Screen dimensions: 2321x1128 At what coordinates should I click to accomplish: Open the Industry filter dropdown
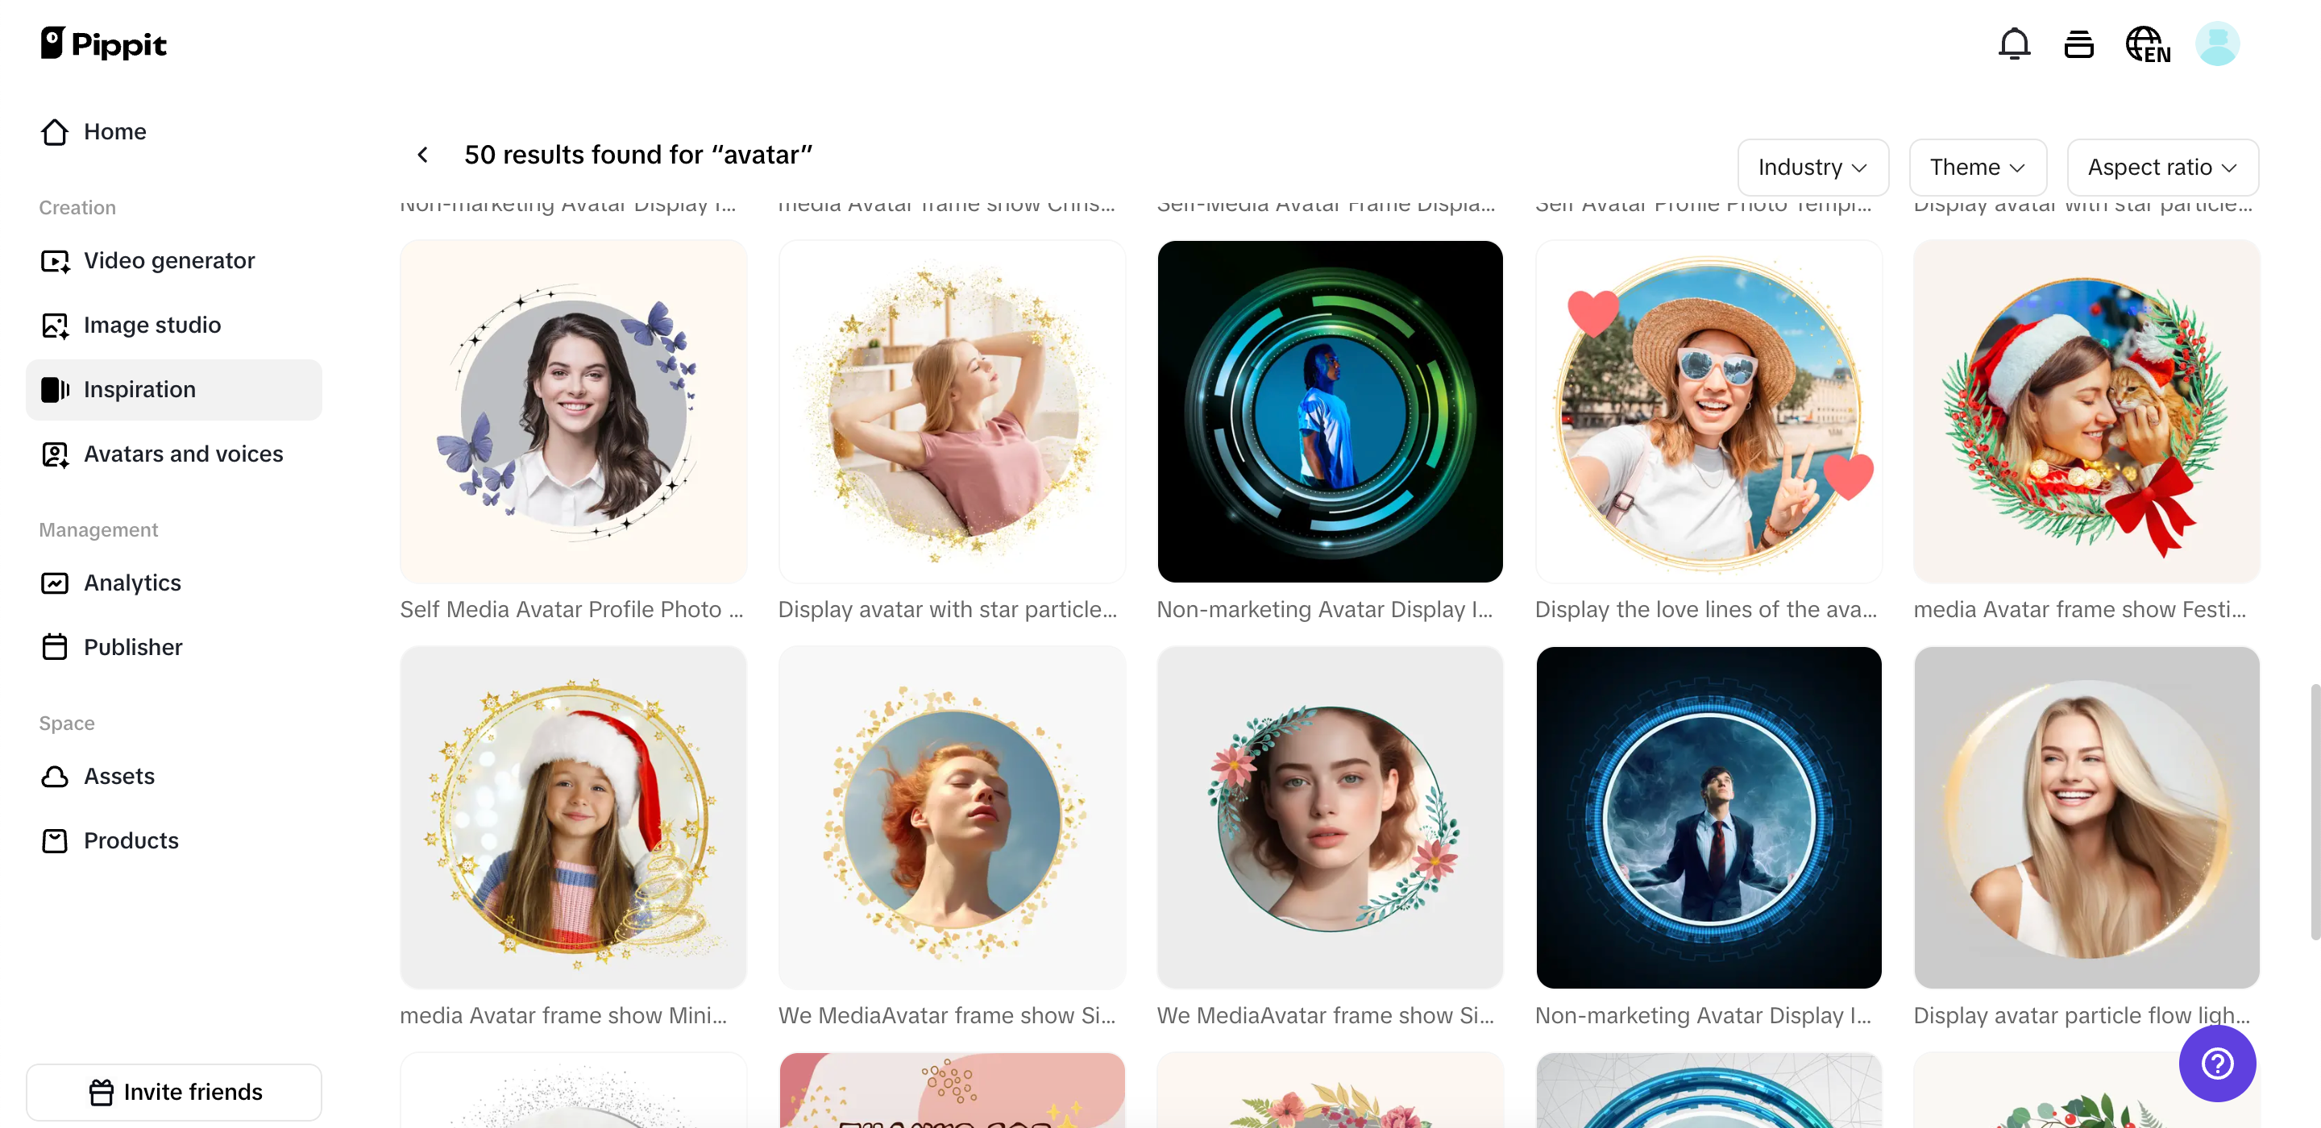tap(1812, 167)
